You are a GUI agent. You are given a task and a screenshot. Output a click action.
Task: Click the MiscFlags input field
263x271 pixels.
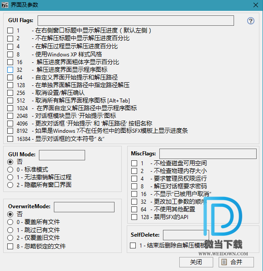click(208, 154)
